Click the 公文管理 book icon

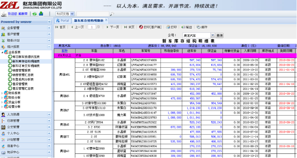point(3,127)
